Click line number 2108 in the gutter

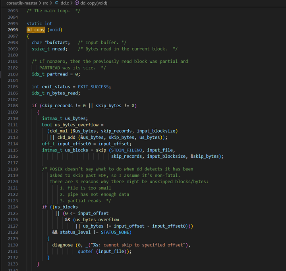13,106
